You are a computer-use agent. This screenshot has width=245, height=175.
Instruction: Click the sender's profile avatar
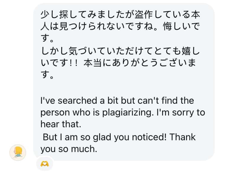click(x=18, y=153)
